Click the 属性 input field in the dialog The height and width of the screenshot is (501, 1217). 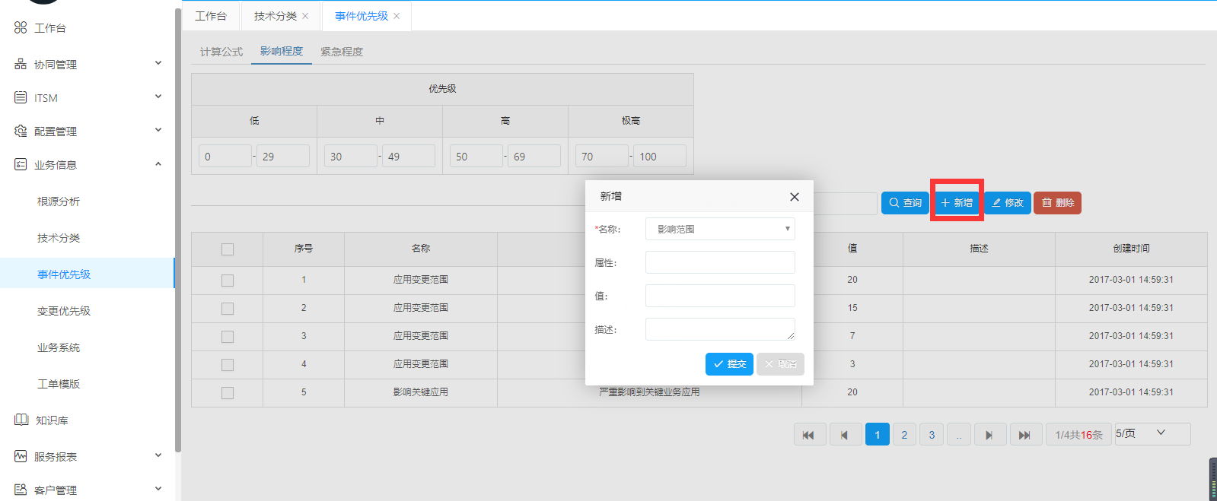tap(719, 262)
